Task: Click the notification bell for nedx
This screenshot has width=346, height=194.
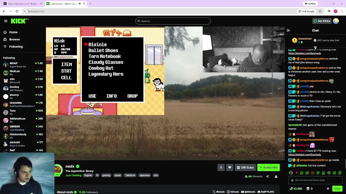Action: [x=221, y=168]
